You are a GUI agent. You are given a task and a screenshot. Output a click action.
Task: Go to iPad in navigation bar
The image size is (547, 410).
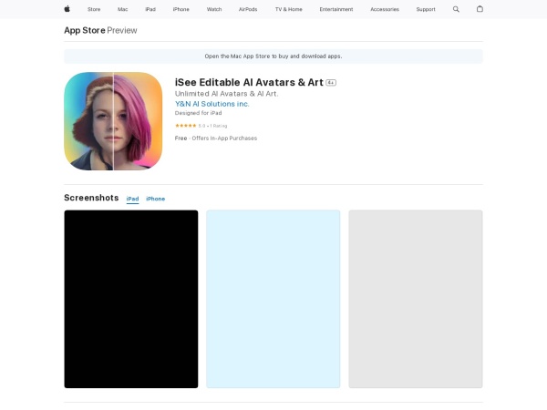point(150,9)
